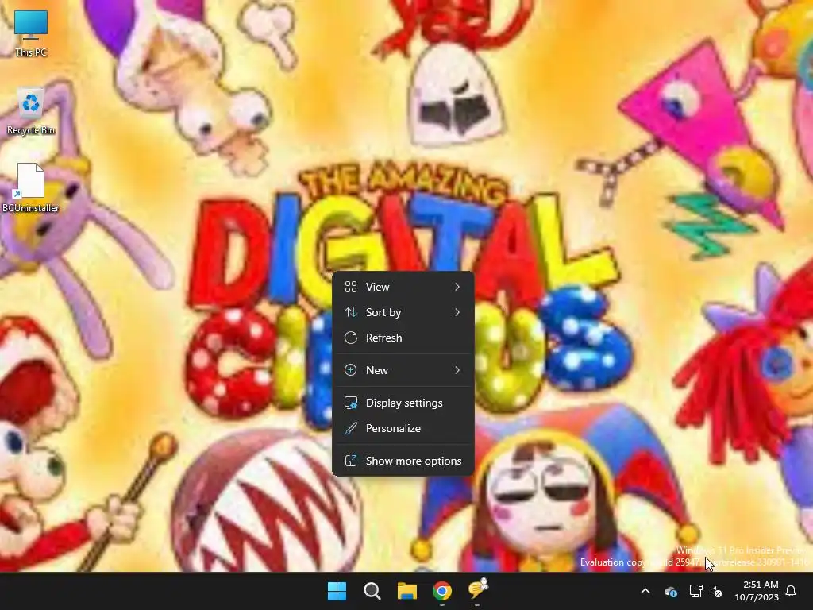This screenshot has width=813, height=610.
Task: Open the clock and date flyout
Action: tap(757, 591)
